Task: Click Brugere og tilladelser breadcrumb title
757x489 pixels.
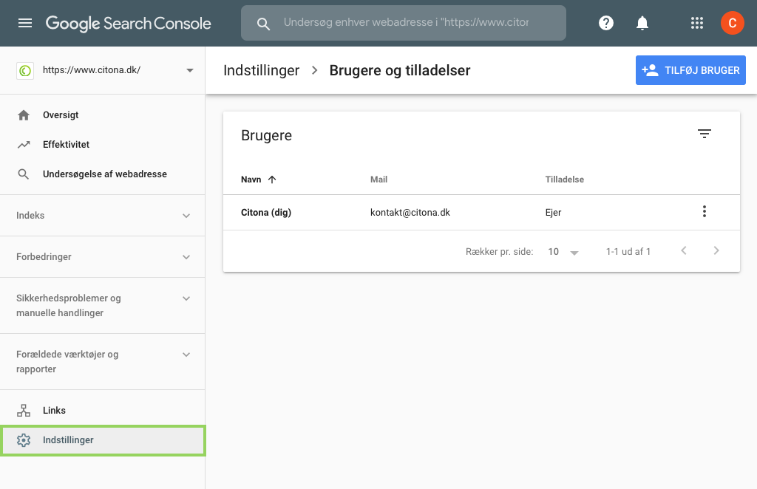Action: [x=400, y=70]
